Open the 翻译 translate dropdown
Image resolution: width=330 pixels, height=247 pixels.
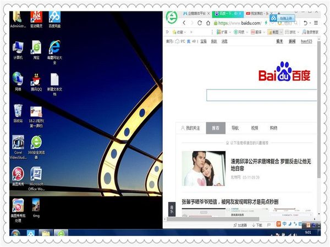coord(258,32)
